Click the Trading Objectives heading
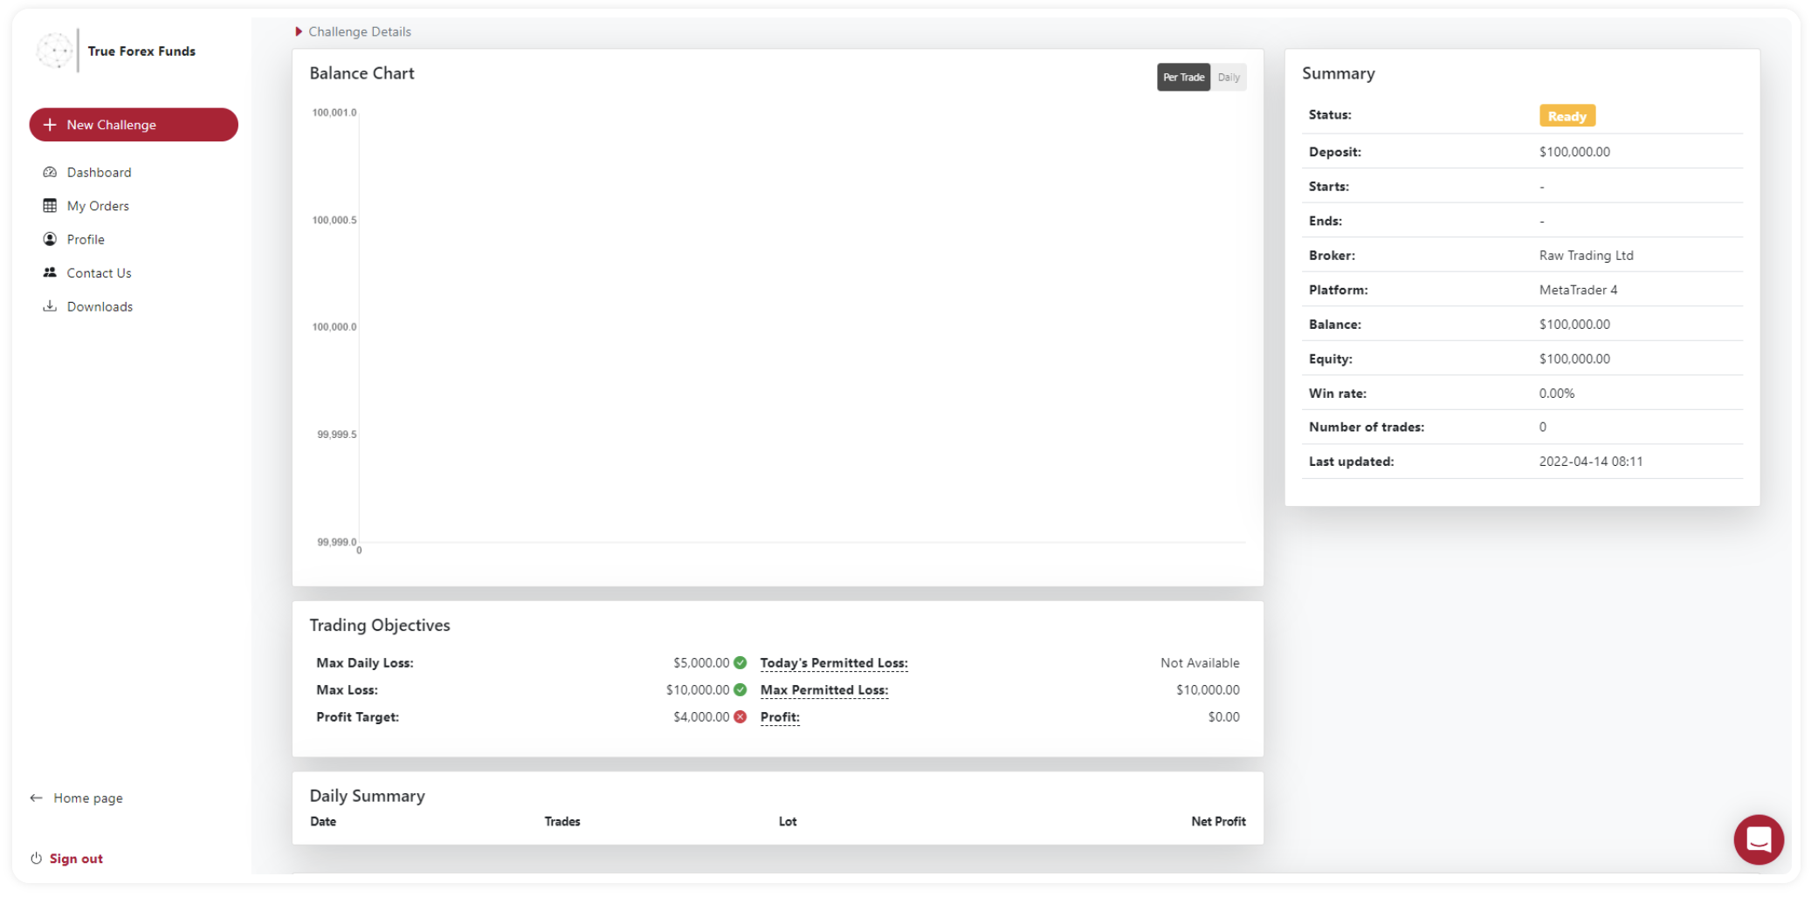This screenshot has width=1818, height=897. (380, 625)
